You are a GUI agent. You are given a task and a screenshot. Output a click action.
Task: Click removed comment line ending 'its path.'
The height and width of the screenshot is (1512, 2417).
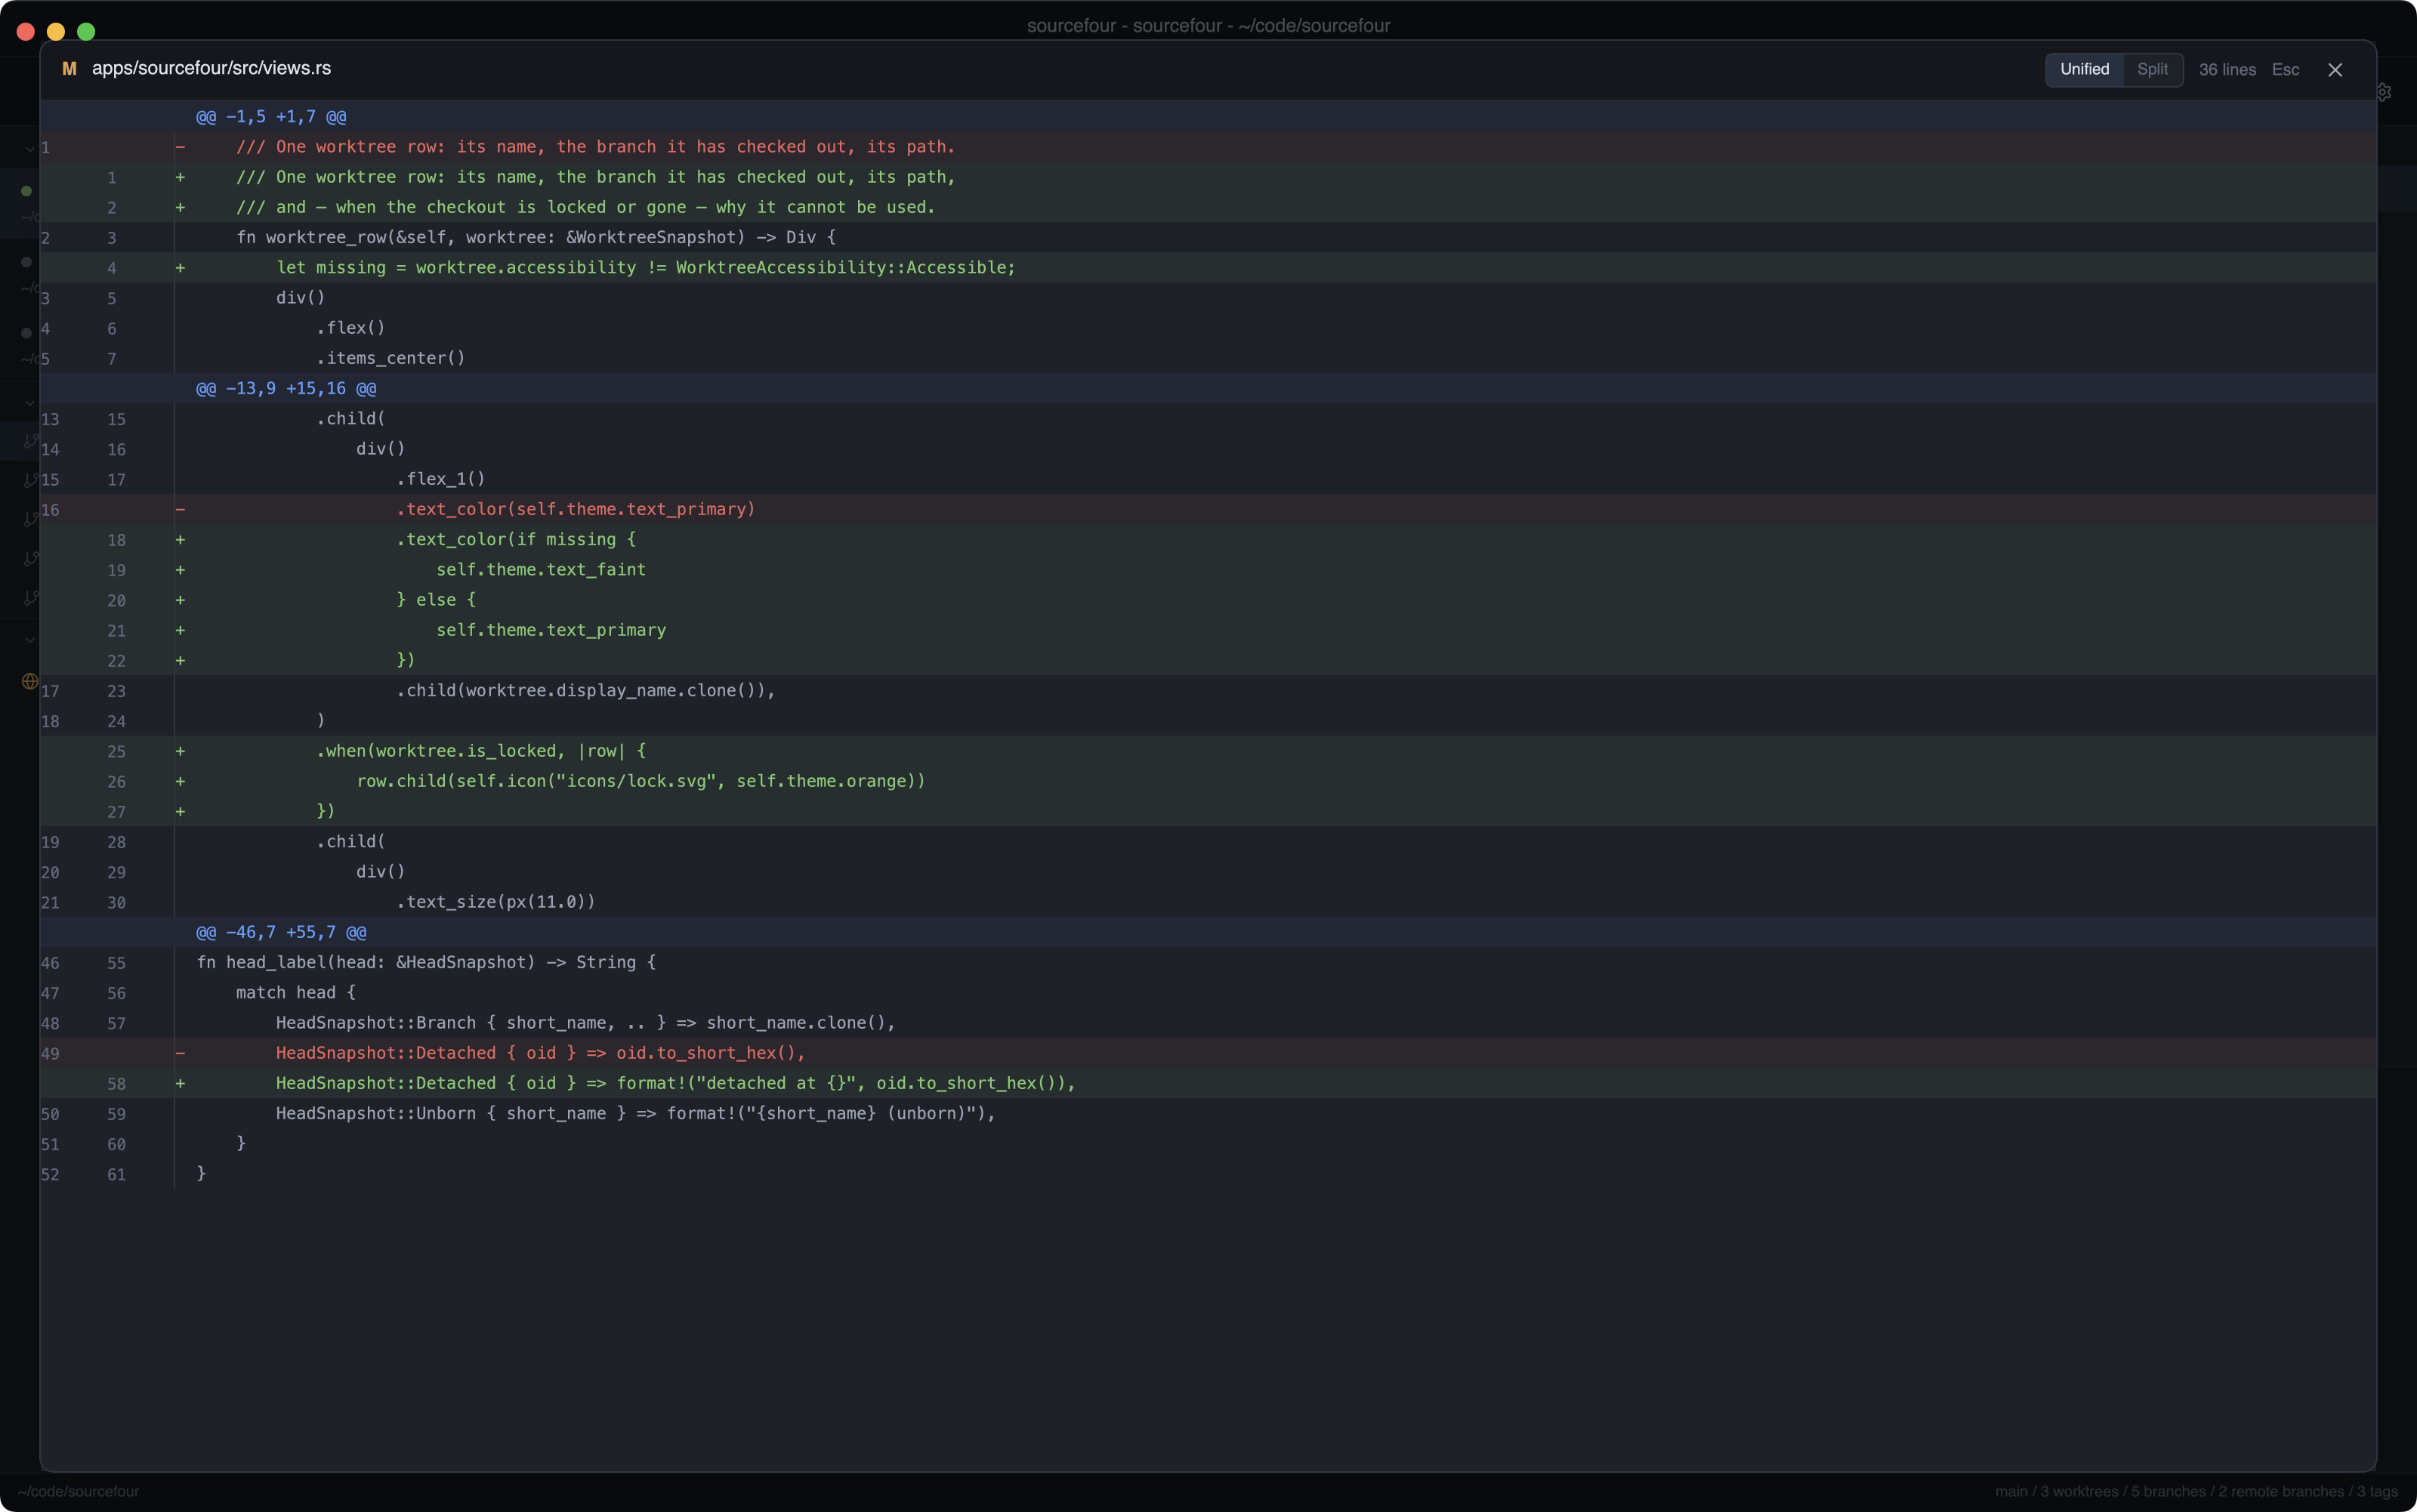(1208, 147)
